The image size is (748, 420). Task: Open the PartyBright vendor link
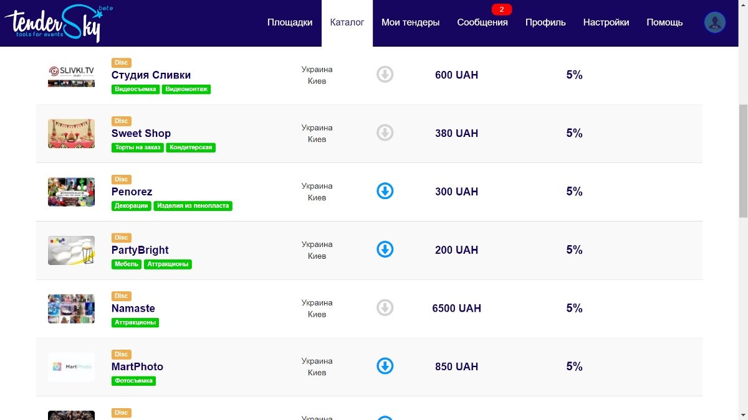click(x=140, y=250)
